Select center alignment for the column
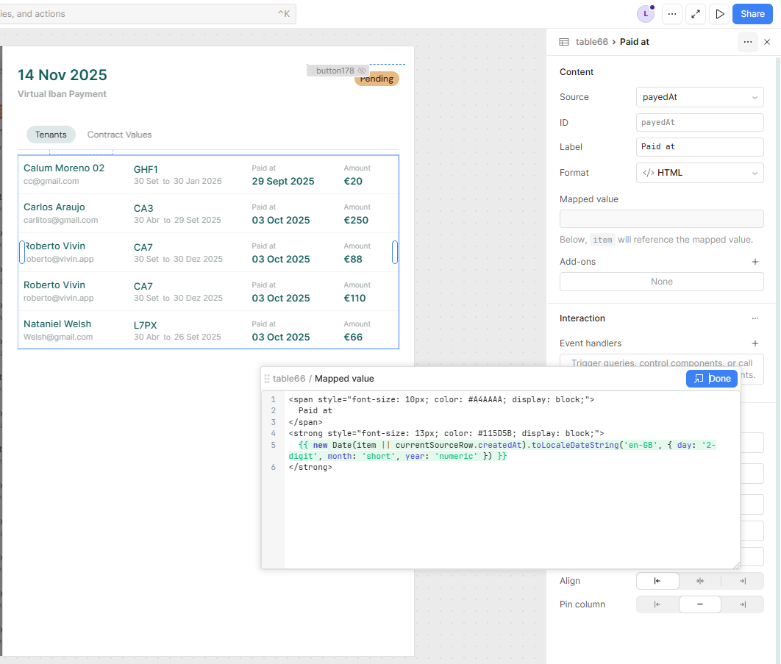Screen dimensions: 781x664 pos(700,581)
